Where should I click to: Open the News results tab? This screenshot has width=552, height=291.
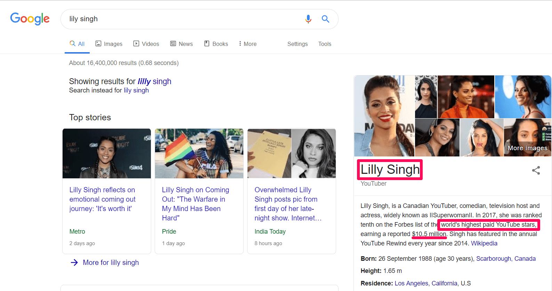point(181,44)
